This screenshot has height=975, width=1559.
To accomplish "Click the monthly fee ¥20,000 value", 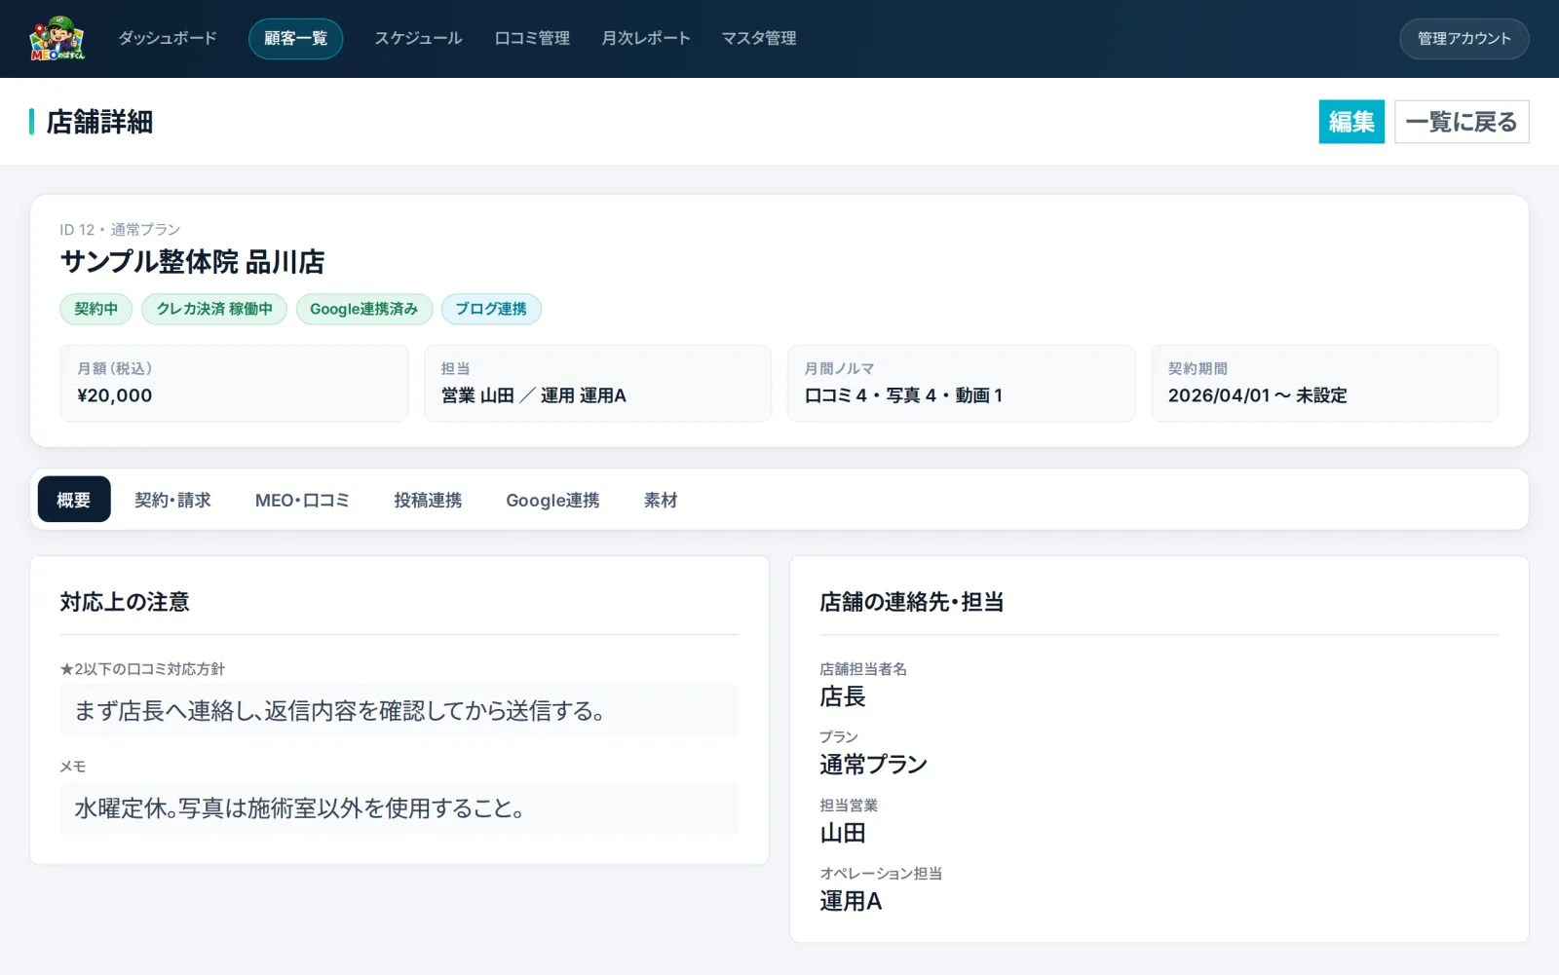I will click(115, 395).
